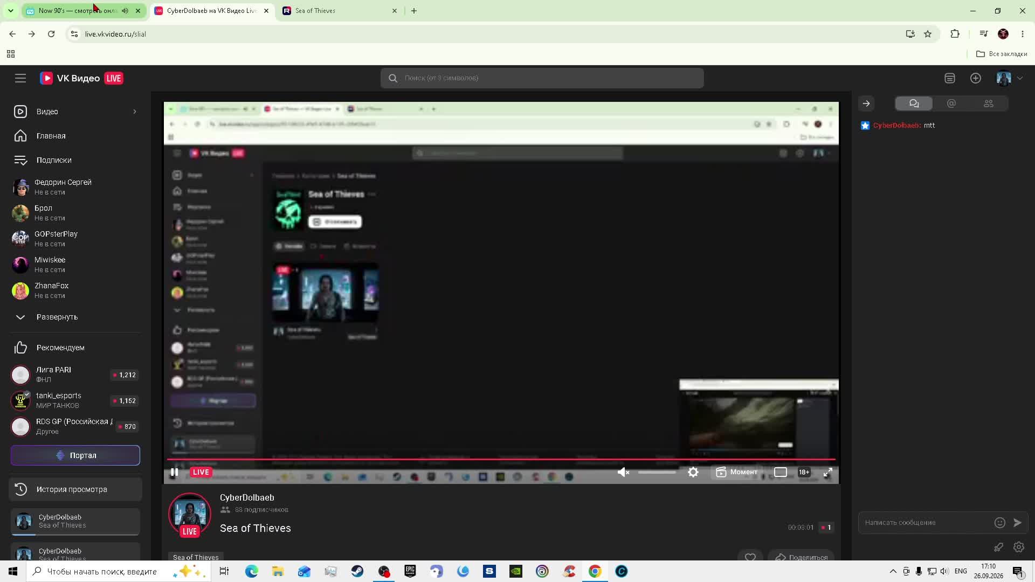Toggle theater mode on the player
The height and width of the screenshot is (582, 1035).
coord(781,472)
